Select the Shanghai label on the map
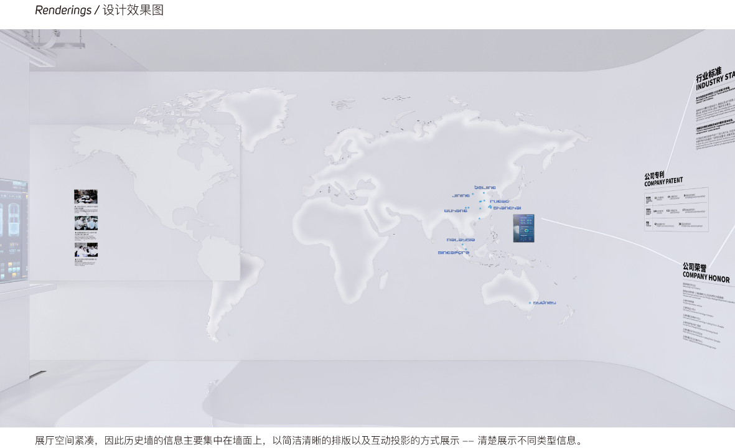The image size is (735, 448). point(507,208)
